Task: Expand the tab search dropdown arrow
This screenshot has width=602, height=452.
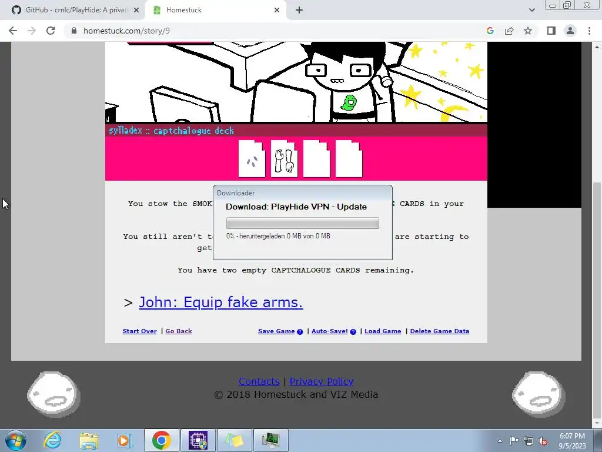Action: 531,10
